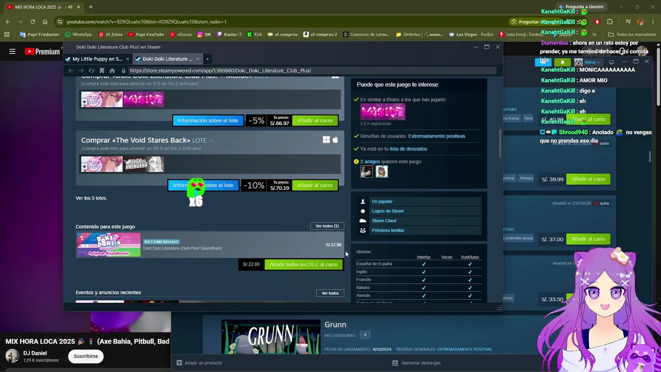Screen dimensions: 661x372
Task: Add the S/.66.97 MiSide bundle to cart
Action: 315,120
